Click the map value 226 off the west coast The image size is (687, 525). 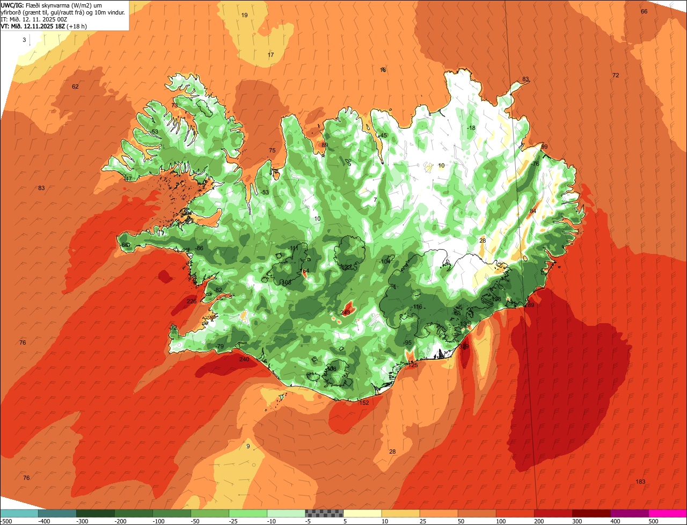coord(192,301)
